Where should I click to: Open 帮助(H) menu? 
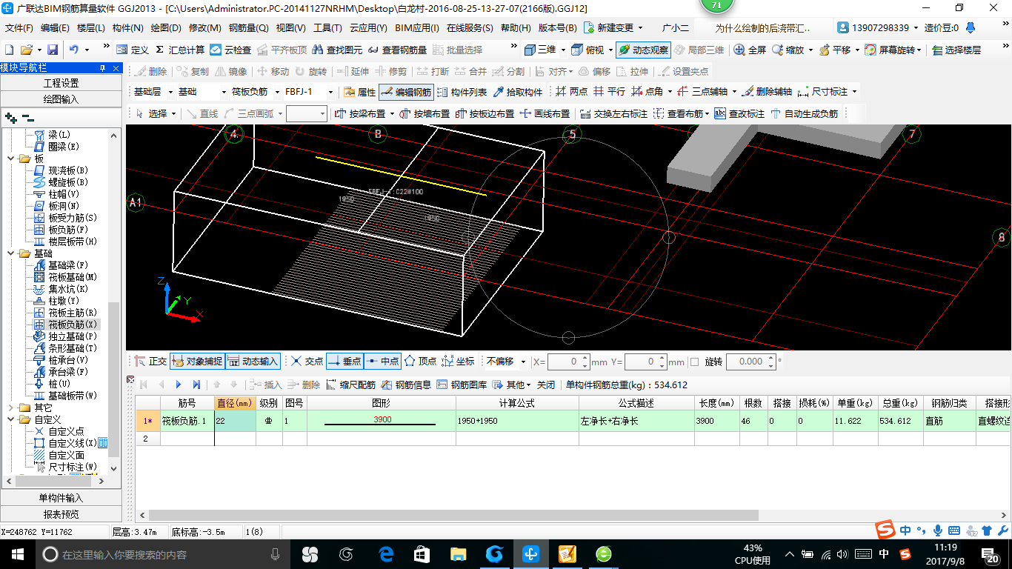click(516, 28)
